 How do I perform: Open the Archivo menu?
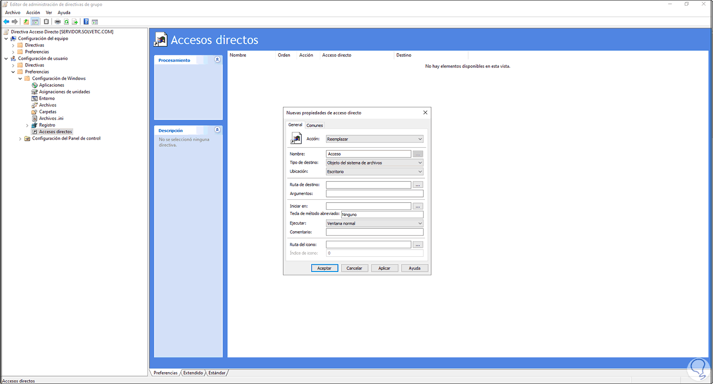13,12
